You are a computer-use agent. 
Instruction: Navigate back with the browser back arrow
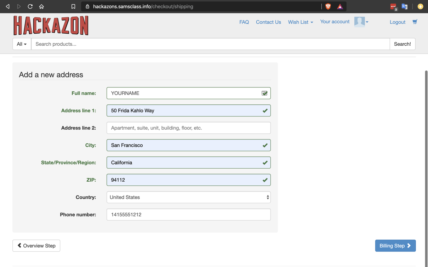pyautogui.click(x=8, y=6)
